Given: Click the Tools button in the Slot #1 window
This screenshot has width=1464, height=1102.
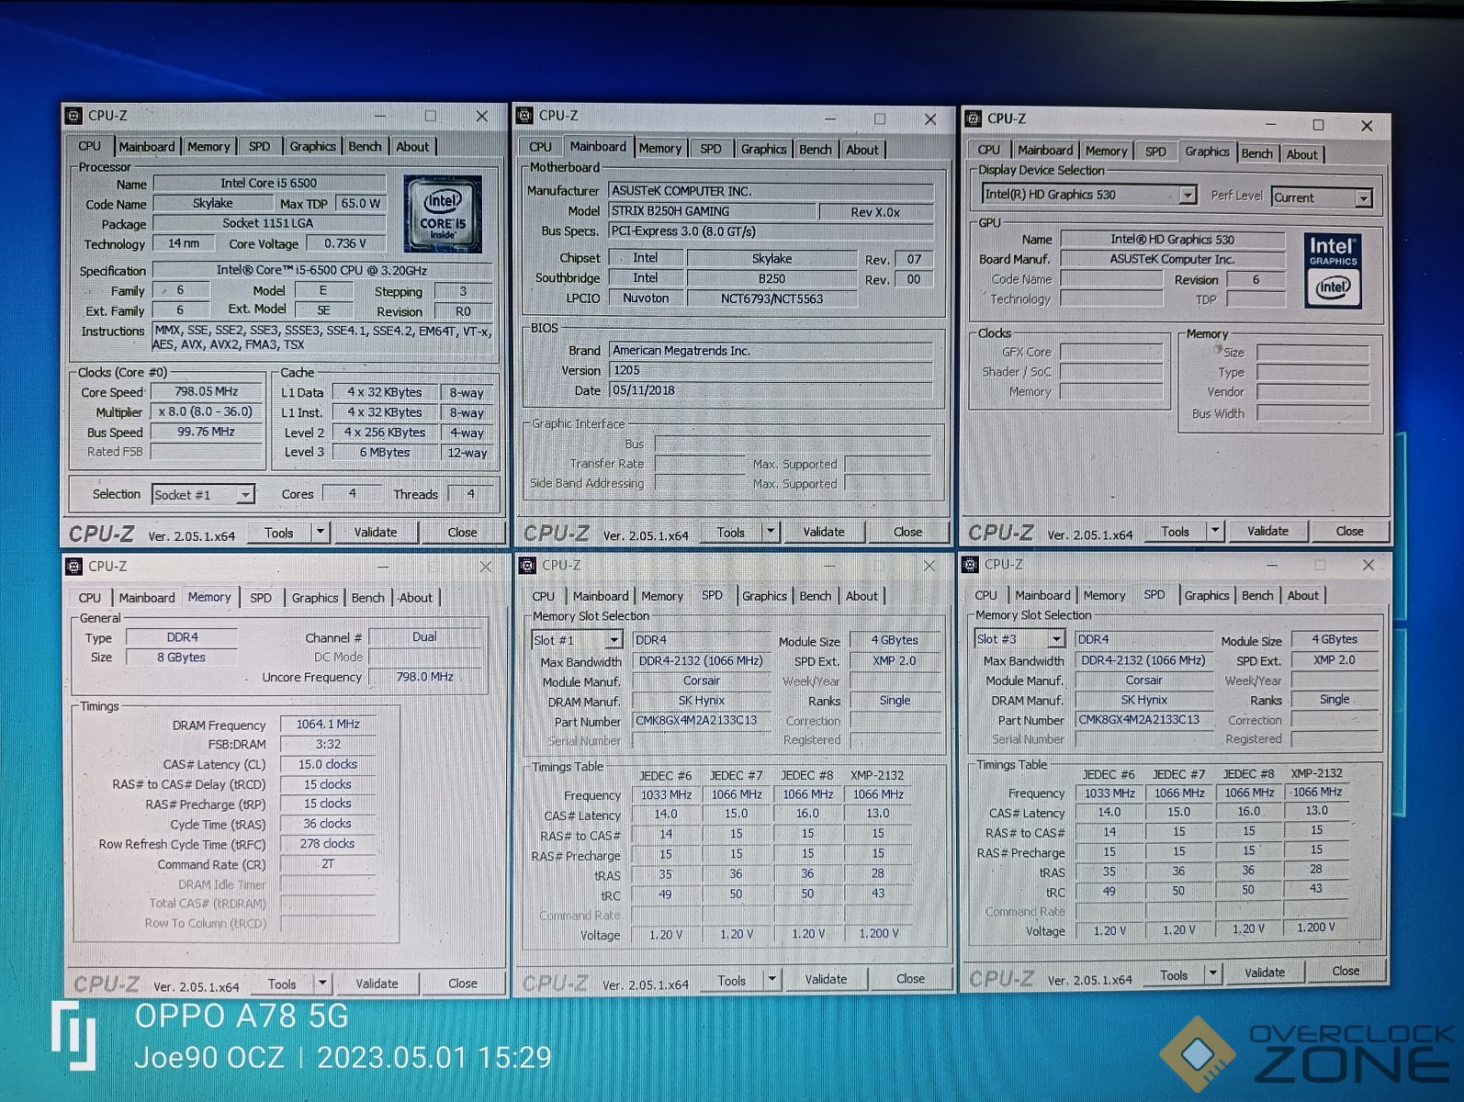Looking at the screenshot, I should pos(731,981).
